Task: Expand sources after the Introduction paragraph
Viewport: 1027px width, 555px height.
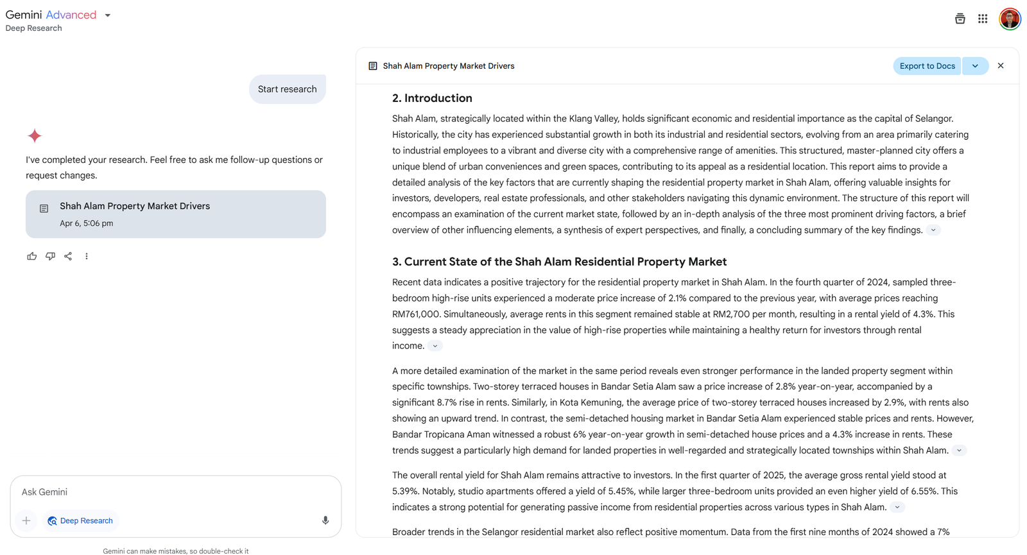Action: click(x=933, y=230)
